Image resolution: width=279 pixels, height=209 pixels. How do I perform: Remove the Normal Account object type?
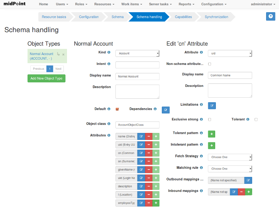click(x=63, y=54)
